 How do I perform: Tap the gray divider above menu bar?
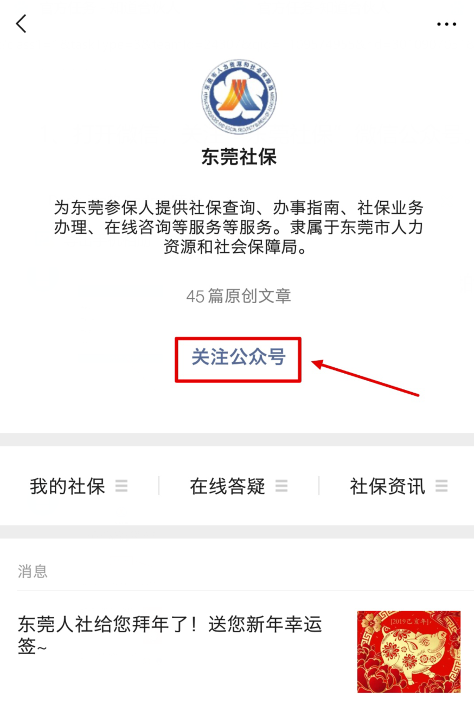tap(237, 439)
